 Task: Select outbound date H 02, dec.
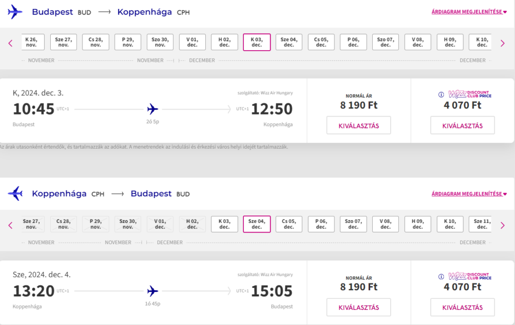pos(224,42)
